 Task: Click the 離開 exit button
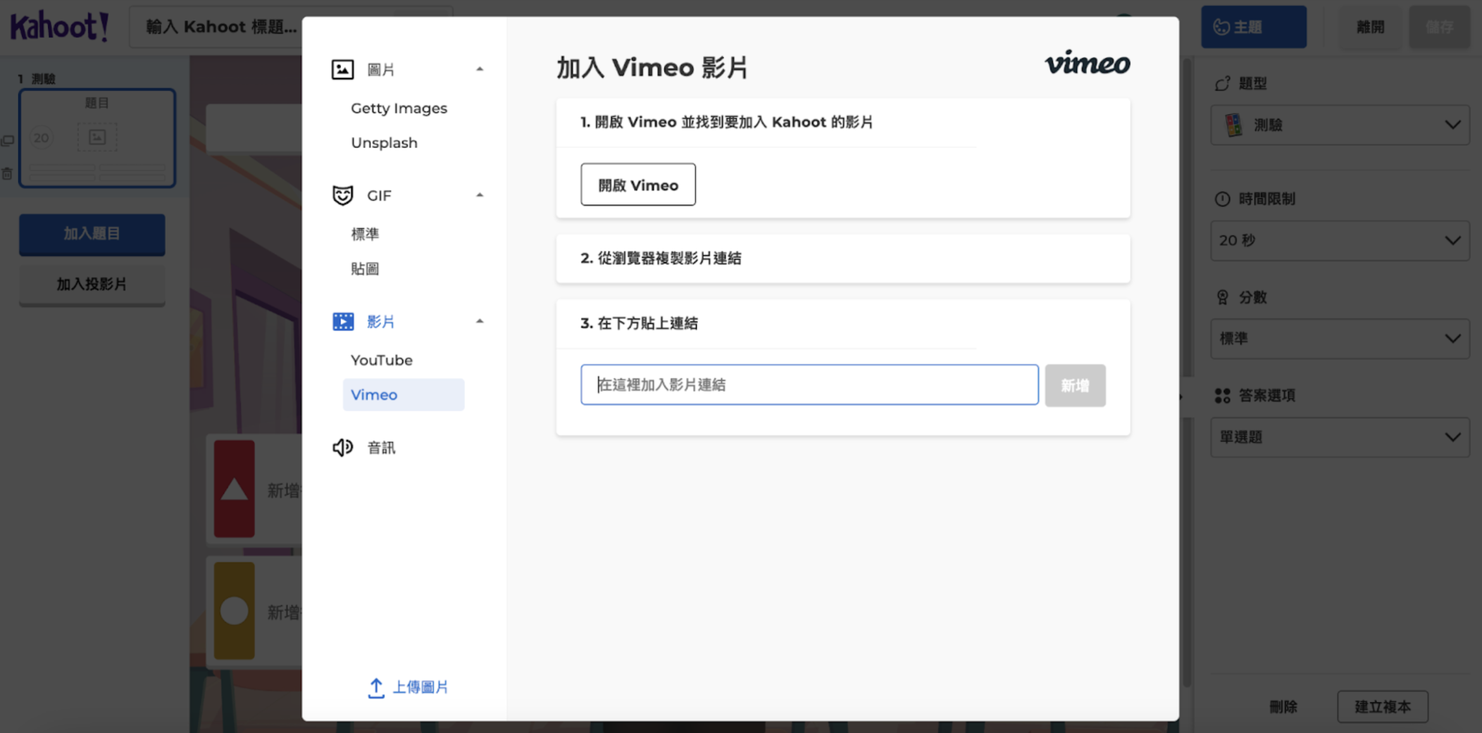[x=1371, y=27]
